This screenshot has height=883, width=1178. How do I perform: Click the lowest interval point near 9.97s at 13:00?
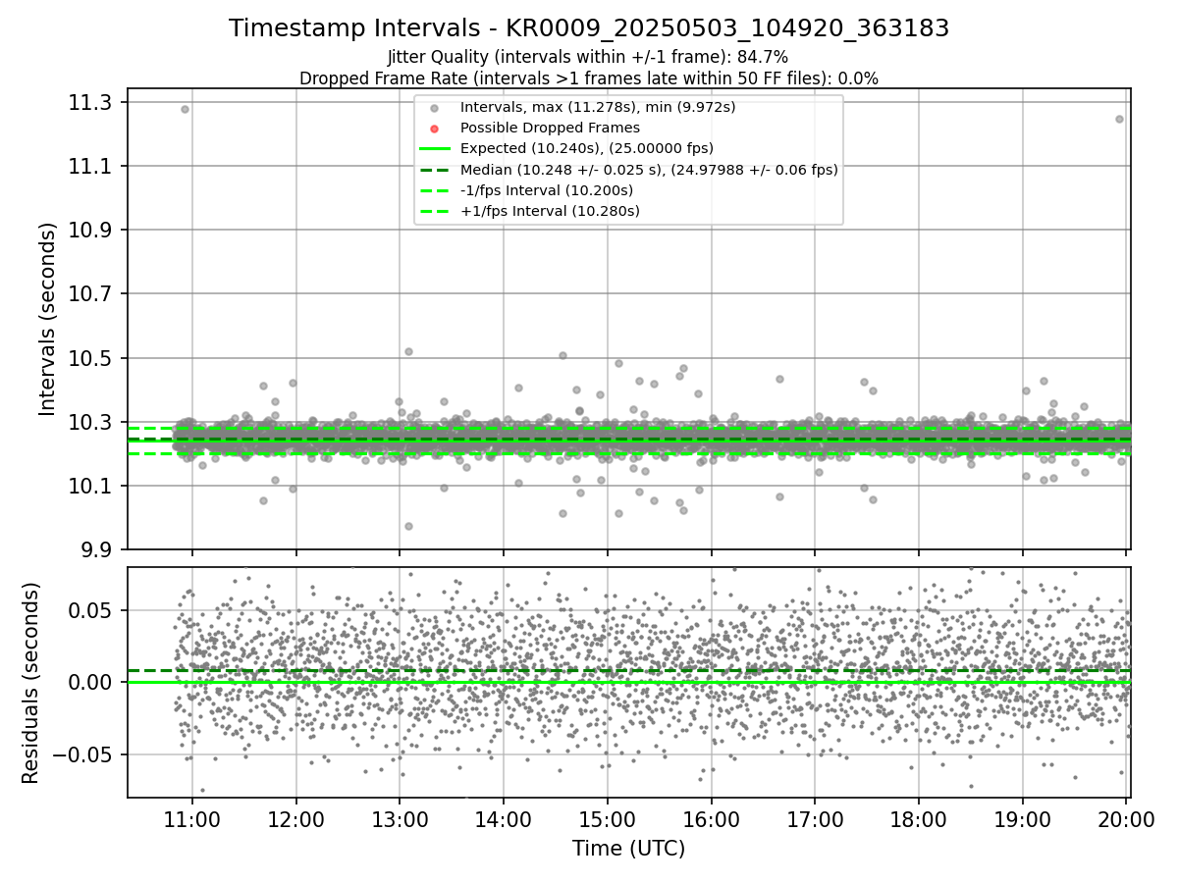(408, 526)
